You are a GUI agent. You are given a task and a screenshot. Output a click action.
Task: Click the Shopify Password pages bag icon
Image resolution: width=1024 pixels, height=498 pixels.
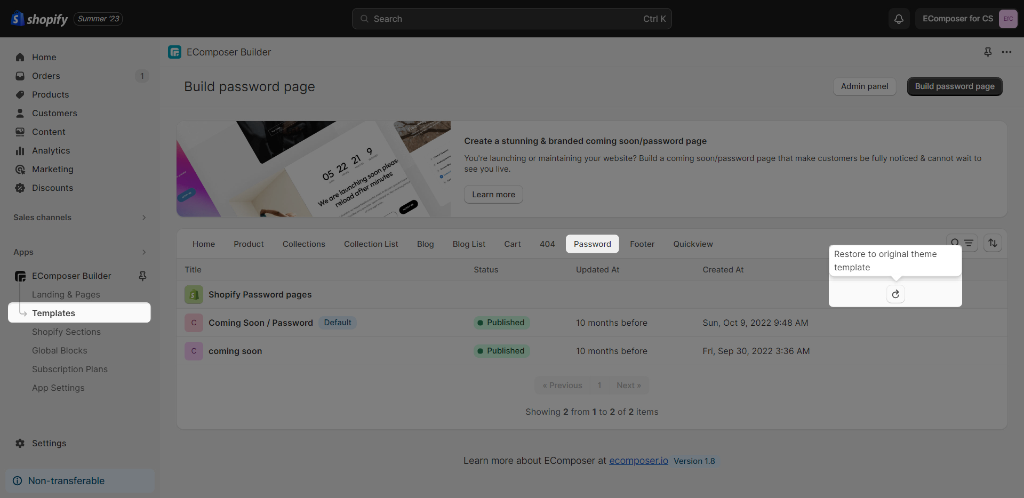[x=194, y=294]
